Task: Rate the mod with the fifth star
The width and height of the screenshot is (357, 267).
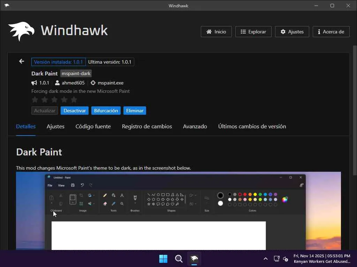Action: pos(74,99)
